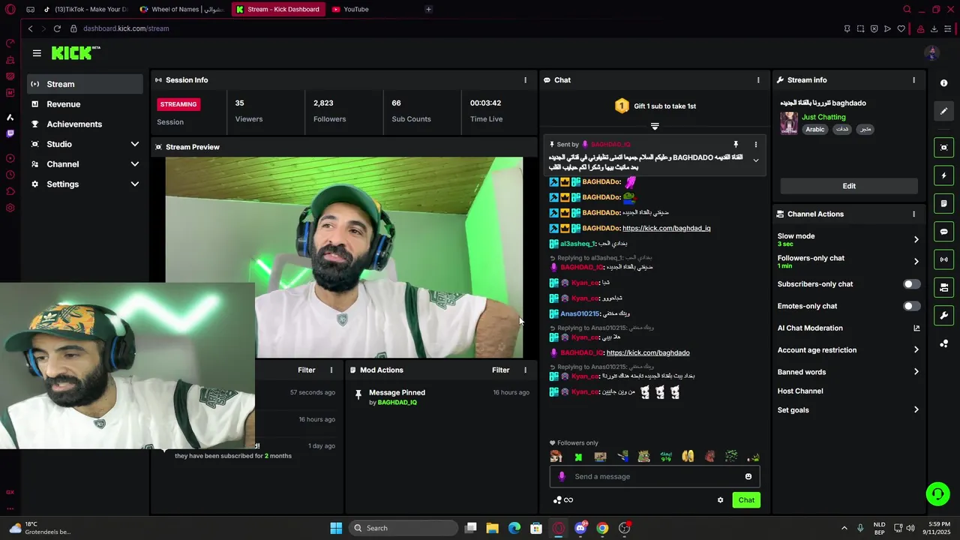Go to Revenue in sidebar
The width and height of the screenshot is (960, 540).
click(x=85, y=104)
